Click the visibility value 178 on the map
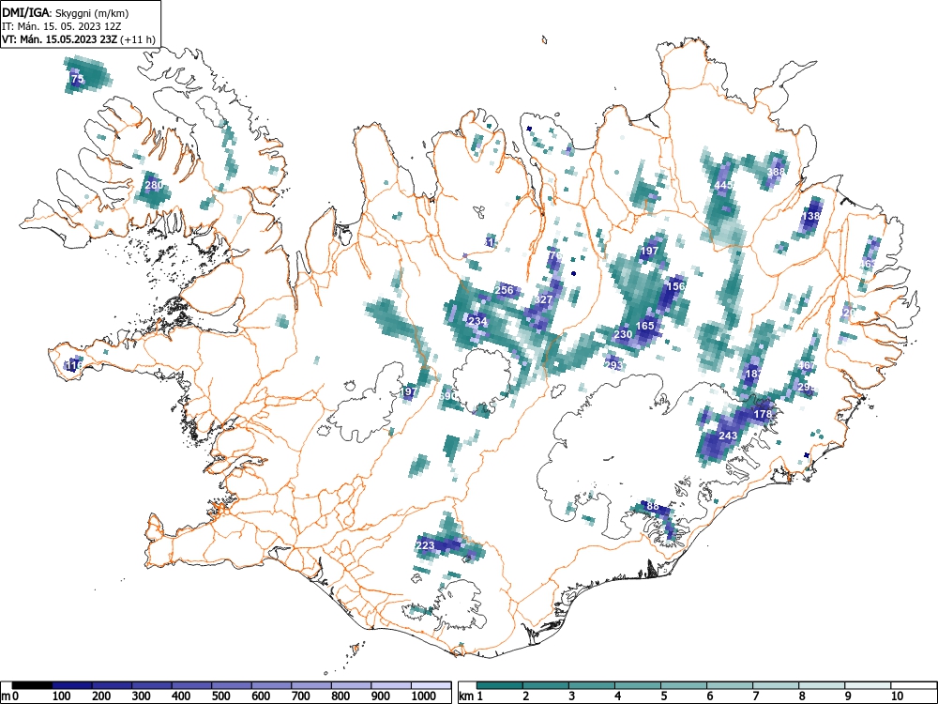The width and height of the screenshot is (938, 704). tap(763, 414)
